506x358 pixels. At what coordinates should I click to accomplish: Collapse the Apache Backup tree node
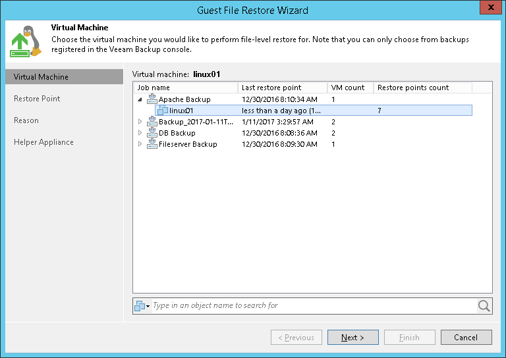(x=140, y=99)
